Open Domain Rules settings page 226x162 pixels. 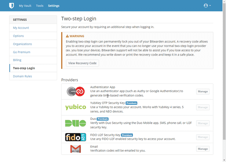pos(33,76)
